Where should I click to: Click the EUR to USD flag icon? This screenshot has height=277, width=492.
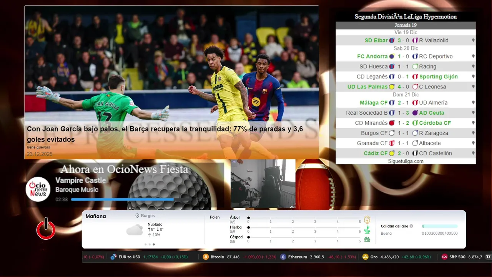pos(113,257)
